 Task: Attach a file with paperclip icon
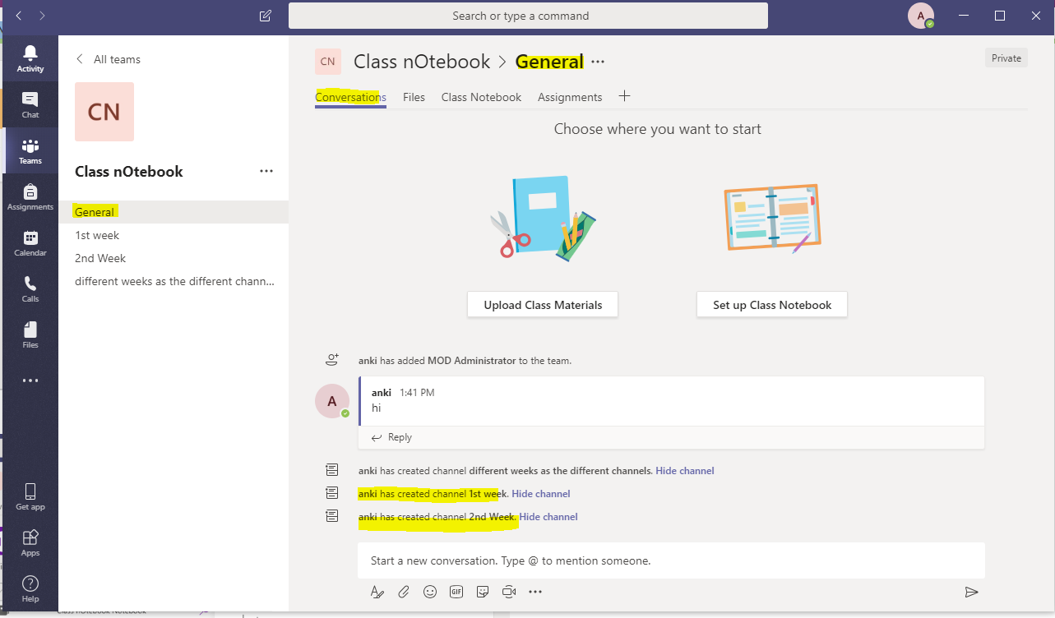click(404, 592)
